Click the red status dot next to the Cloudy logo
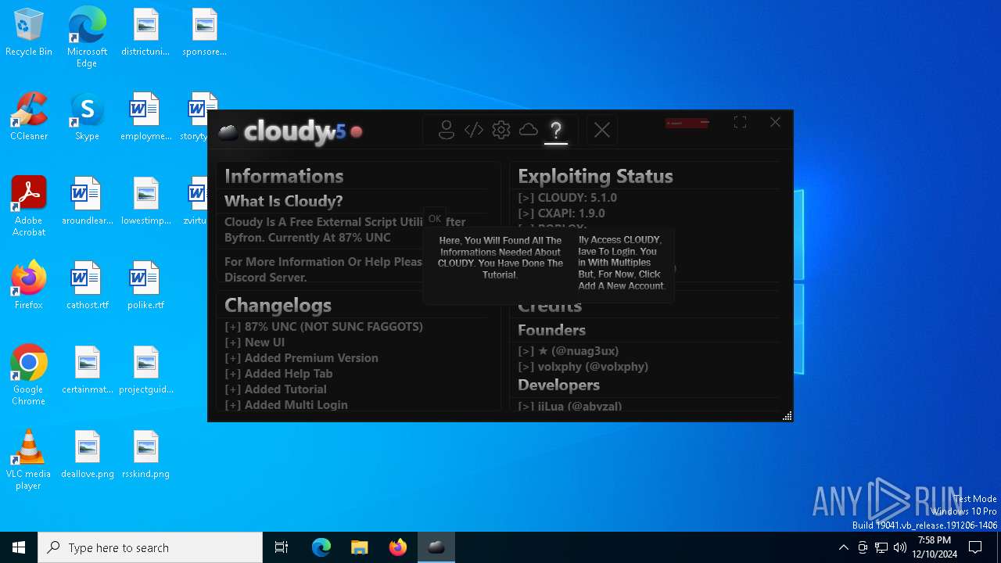1001x563 pixels. (357, 131)
